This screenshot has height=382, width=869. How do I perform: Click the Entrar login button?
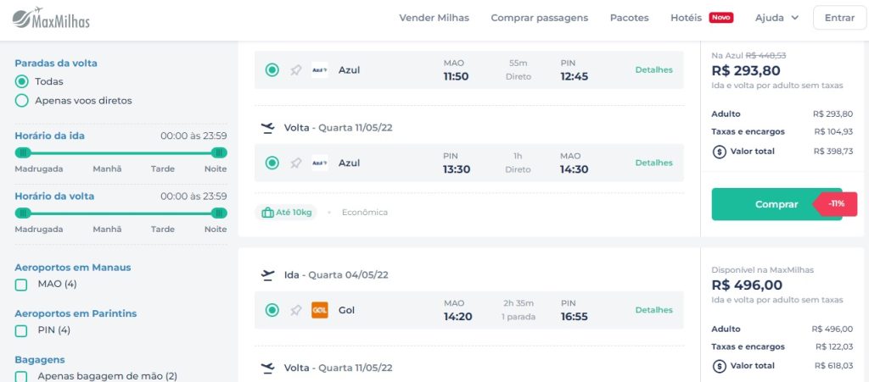click(x=839, y=18)
